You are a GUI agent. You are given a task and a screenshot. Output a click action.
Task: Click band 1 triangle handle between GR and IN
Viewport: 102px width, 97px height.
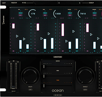point(17,36)
